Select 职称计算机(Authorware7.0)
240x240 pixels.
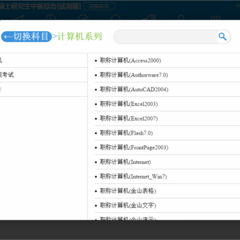[x=134, y=75]
